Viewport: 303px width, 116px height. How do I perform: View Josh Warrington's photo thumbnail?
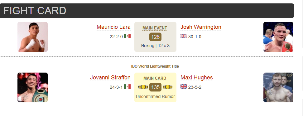click(278, 37)
